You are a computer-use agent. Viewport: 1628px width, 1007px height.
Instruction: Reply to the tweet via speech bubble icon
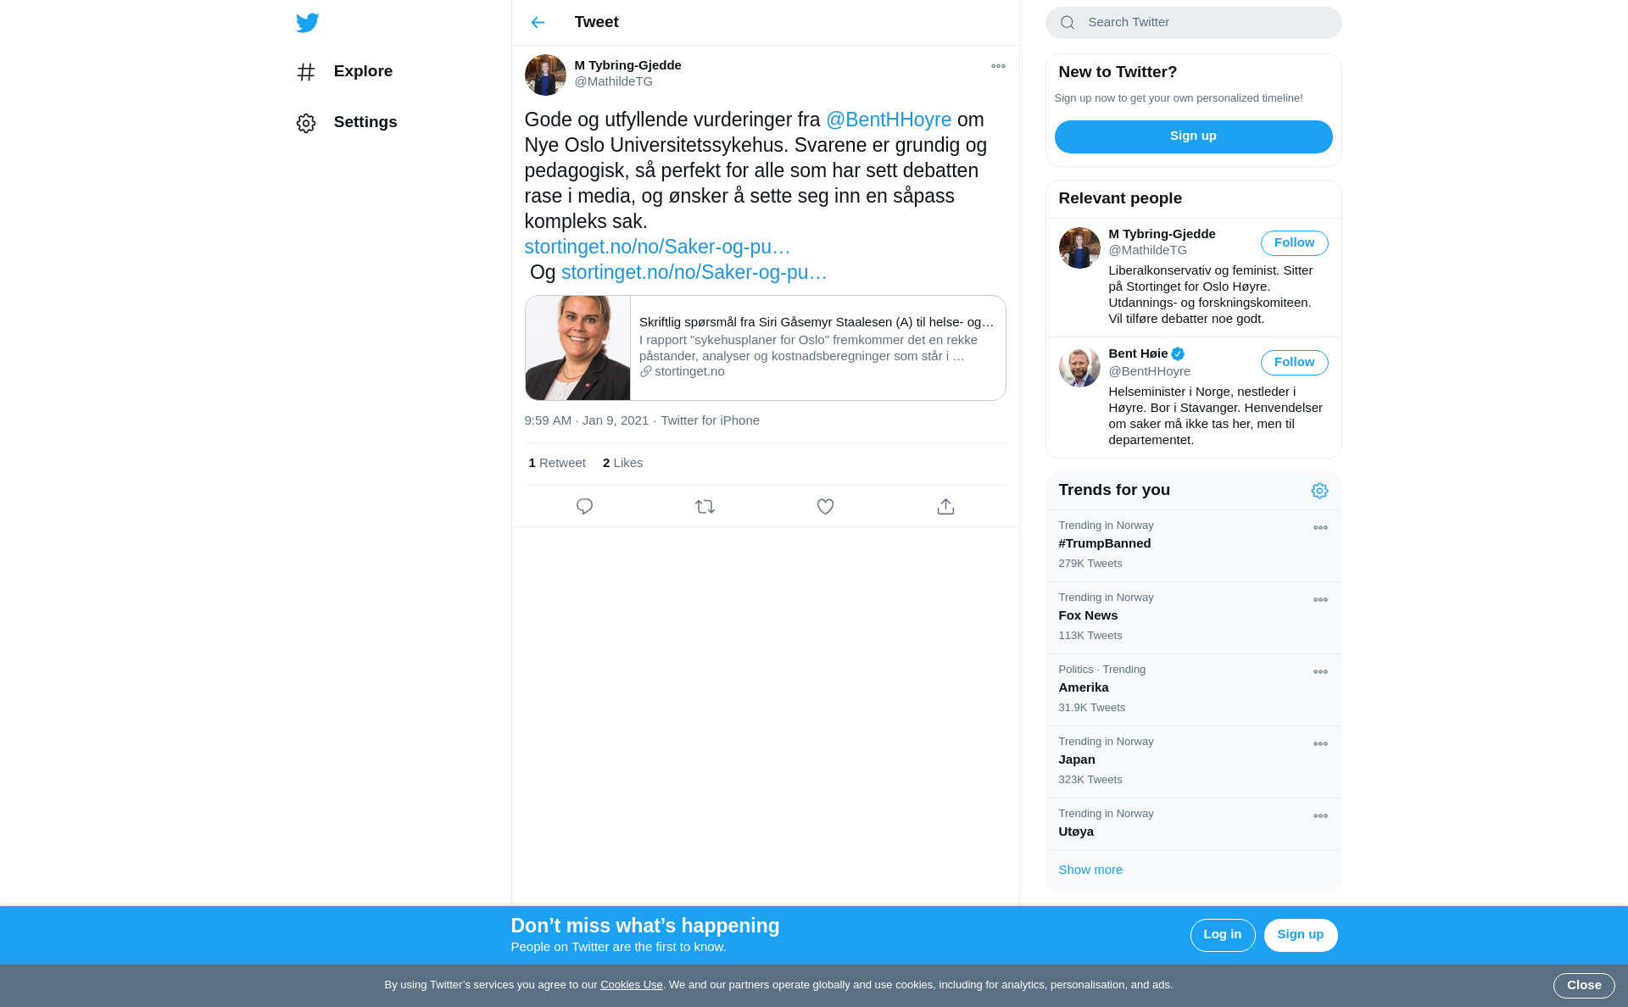[x=584, y=506]
